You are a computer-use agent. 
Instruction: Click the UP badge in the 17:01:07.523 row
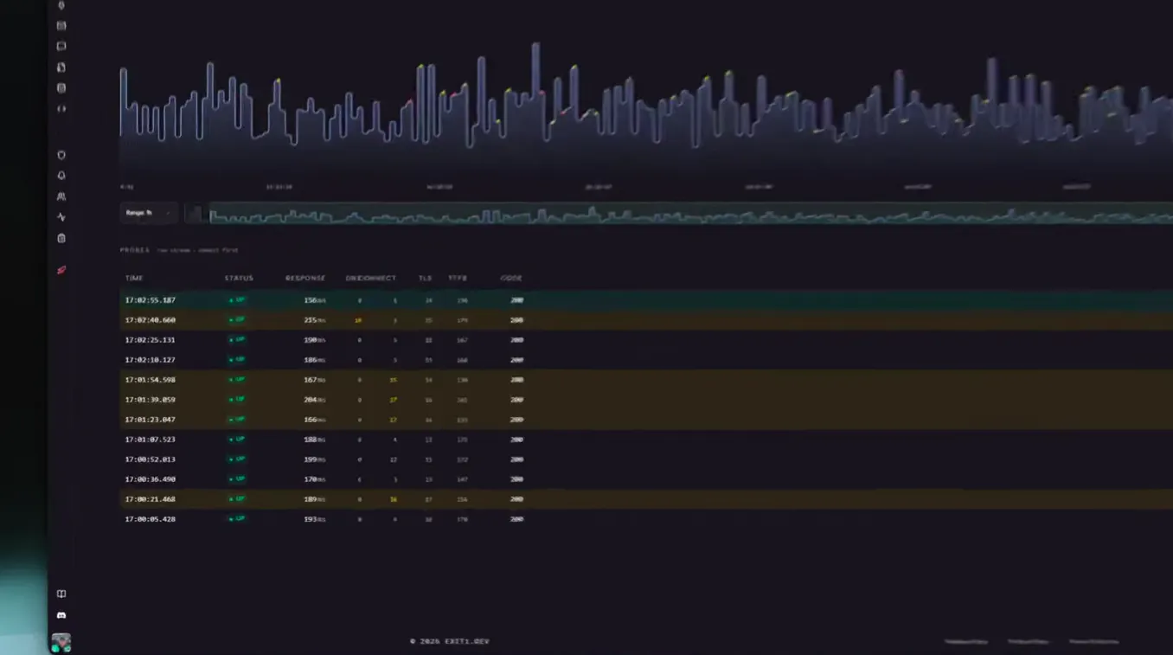[x=237, y=440]
